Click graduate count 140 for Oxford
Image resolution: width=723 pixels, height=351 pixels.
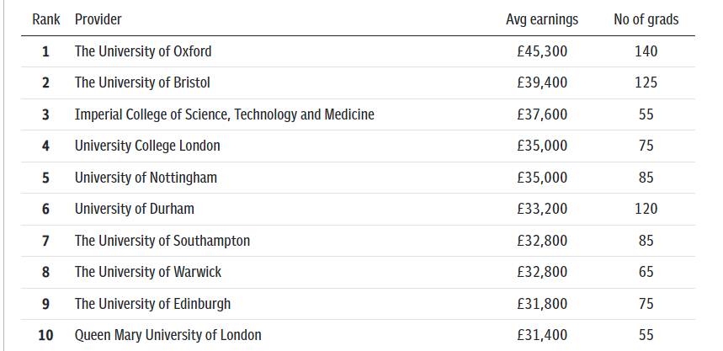(646, 51)
